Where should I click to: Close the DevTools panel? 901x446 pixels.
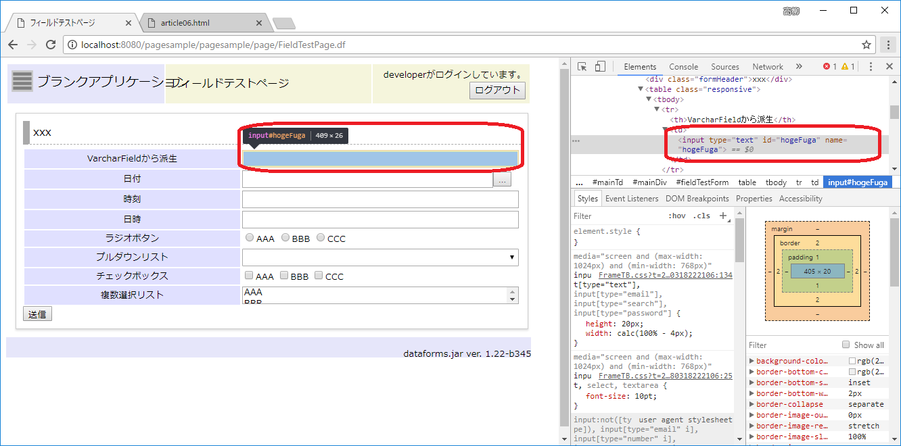pyautogui.click(x=889, y=66)
